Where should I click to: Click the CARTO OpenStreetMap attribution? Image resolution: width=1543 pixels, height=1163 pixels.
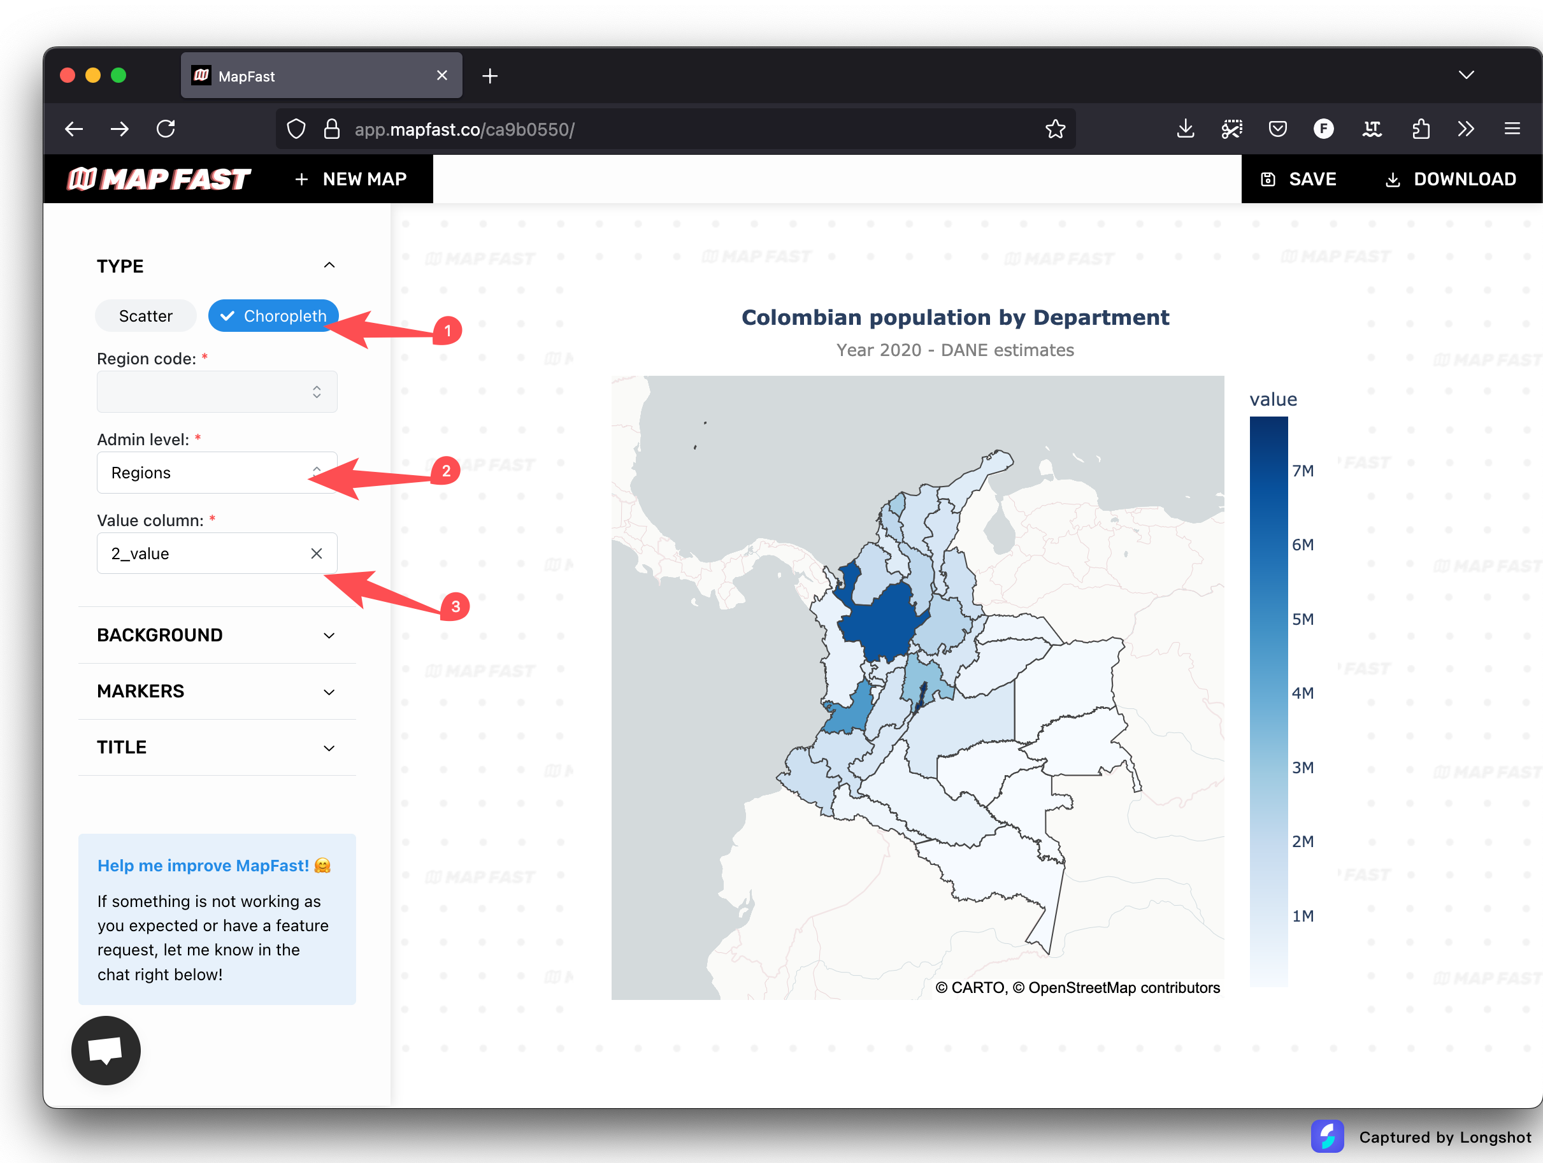[1078, 988]
